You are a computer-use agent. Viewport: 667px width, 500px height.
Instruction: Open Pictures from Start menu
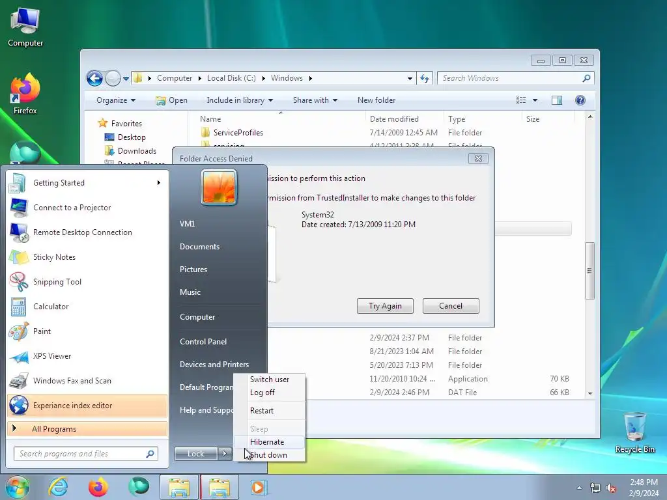[193, 270]
